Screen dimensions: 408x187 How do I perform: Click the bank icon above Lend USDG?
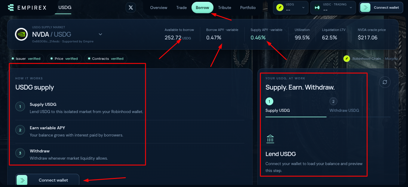[270, 139]
